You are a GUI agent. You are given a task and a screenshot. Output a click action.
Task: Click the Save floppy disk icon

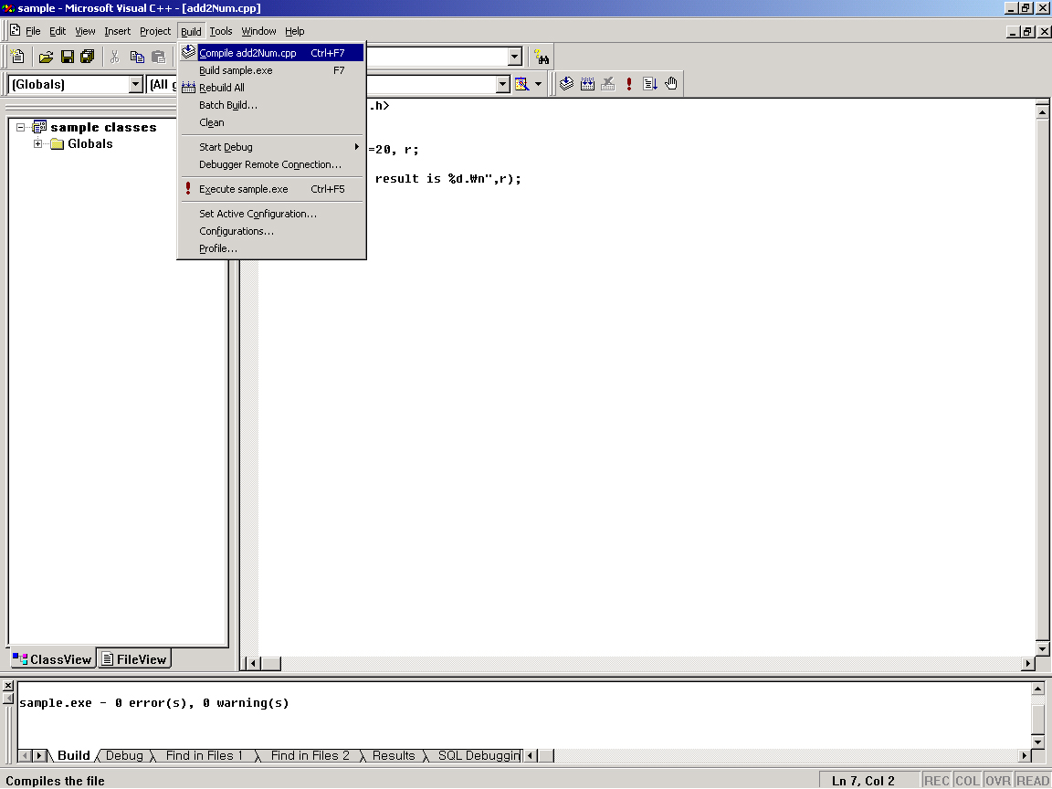pos(67,57)
